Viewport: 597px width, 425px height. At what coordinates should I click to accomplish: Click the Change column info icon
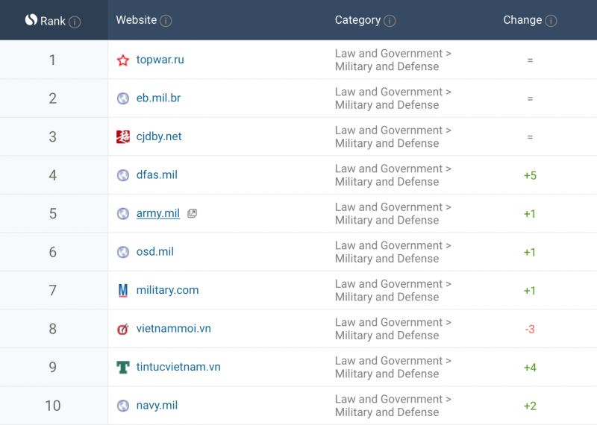coord(551,21)
